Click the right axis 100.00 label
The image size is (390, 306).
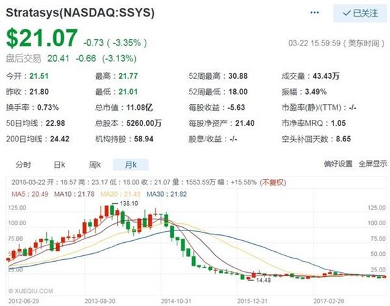coord(376,223)
